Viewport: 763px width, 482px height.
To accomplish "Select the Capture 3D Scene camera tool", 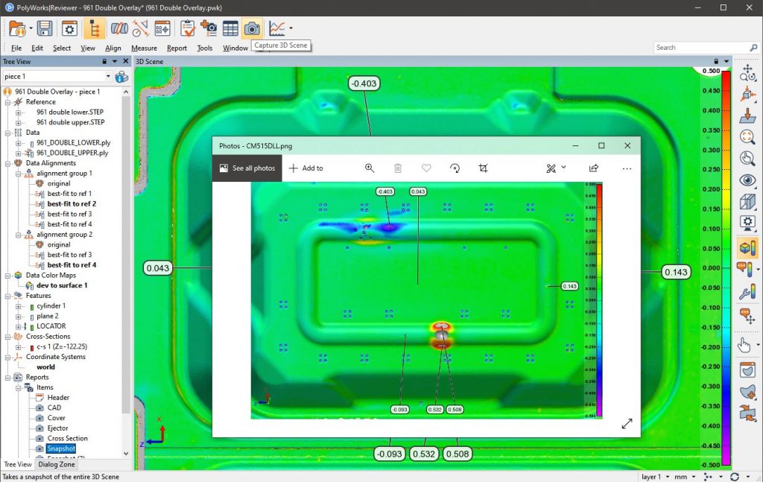I will click(x=252, y=28).
